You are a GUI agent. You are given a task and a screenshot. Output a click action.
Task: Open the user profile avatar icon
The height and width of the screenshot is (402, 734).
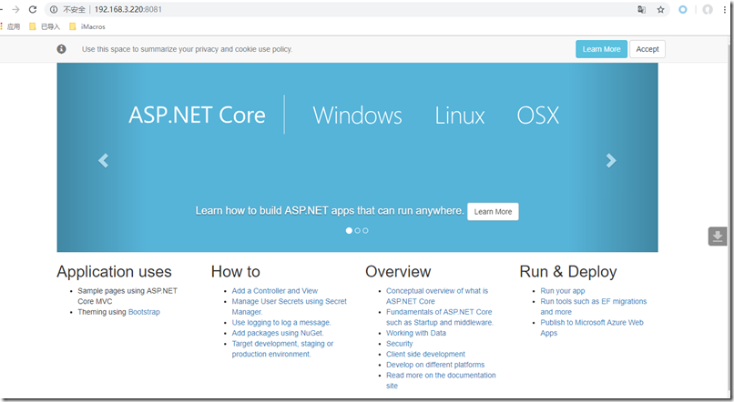[708, 9]
